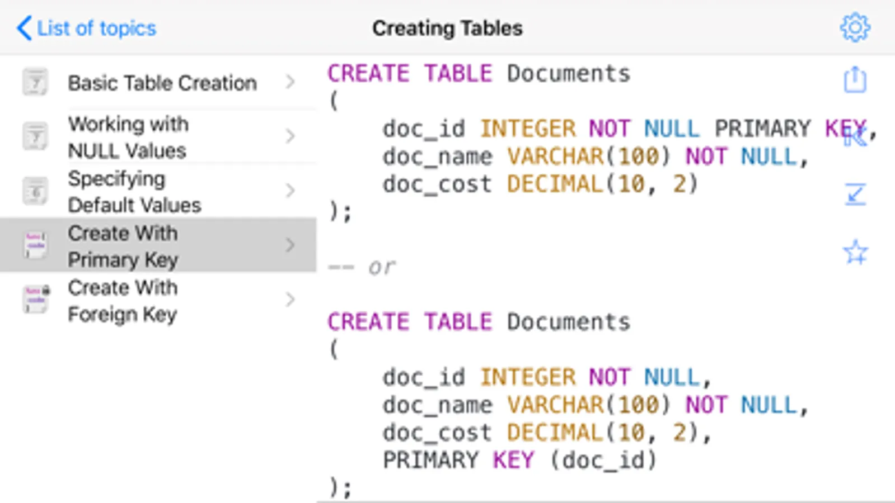Select Create With Primary Key topic
895x503 pixels.
[x=158, y=245]
